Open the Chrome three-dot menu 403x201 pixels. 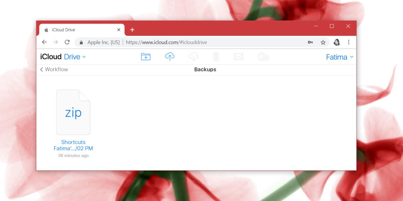coord(349,42)
